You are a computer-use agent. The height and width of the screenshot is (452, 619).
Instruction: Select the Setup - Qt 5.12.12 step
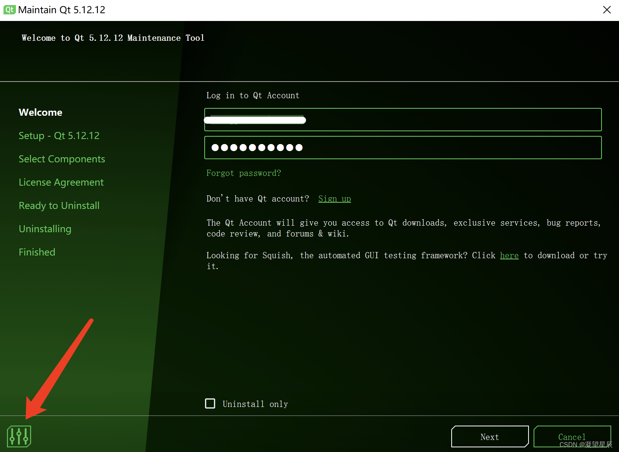pos(59,136)
